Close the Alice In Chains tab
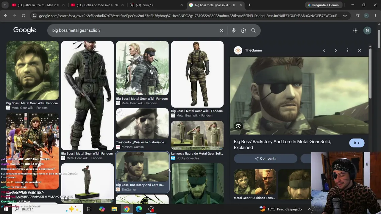381x214 pixels. pyautogui.click(x=63, y=5)
